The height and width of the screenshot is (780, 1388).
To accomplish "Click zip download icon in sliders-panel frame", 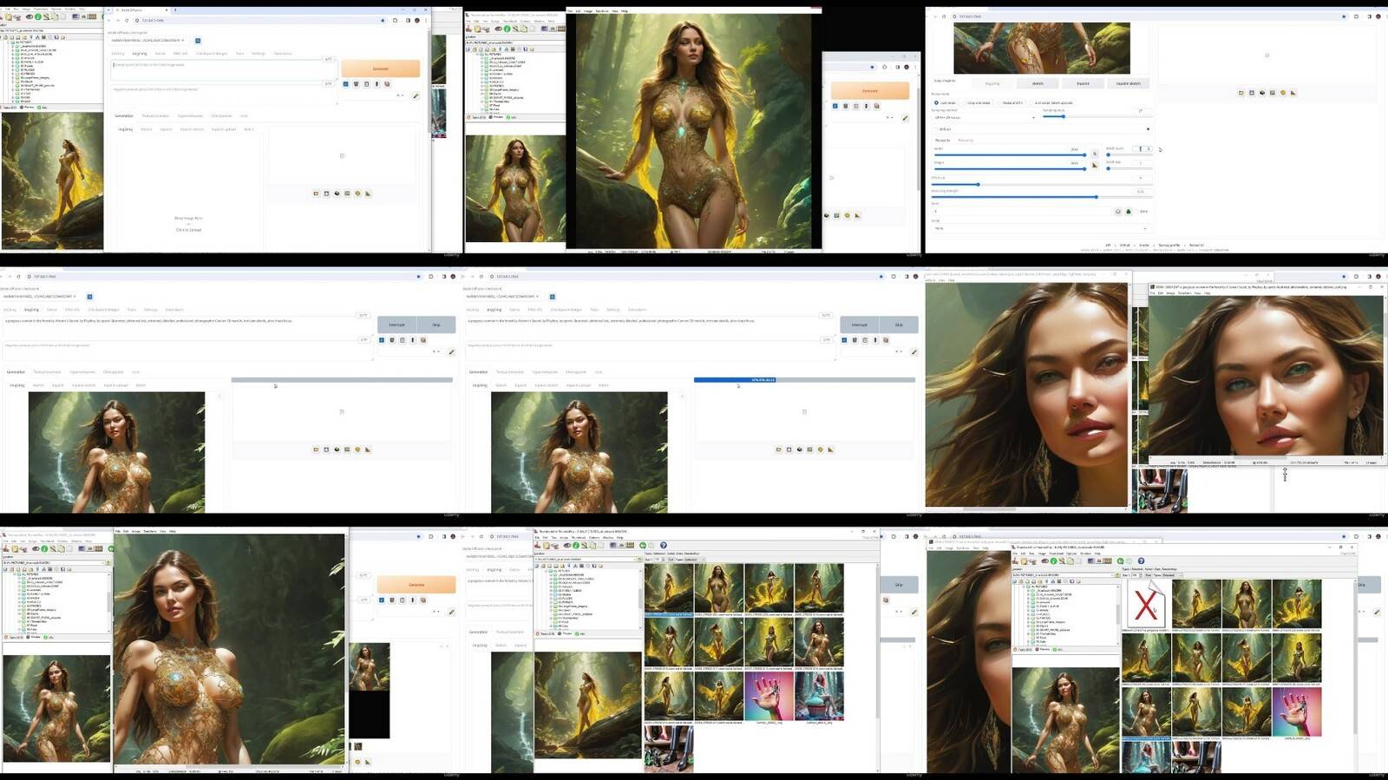I will tap(1261, 93).
